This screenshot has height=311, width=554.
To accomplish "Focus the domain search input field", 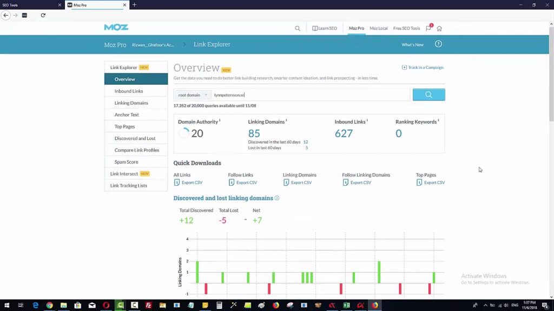I will point(311,95).
